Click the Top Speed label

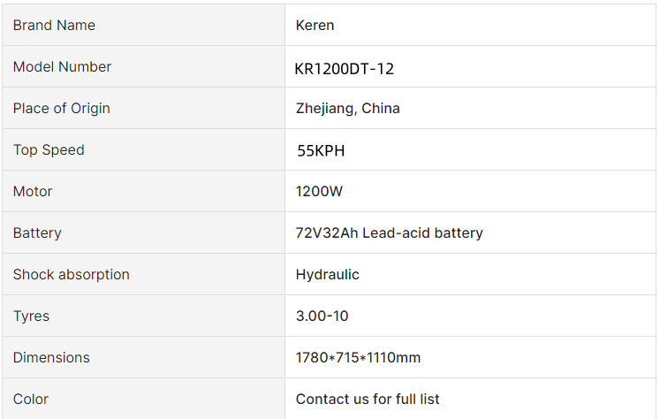tap(49, 150)
